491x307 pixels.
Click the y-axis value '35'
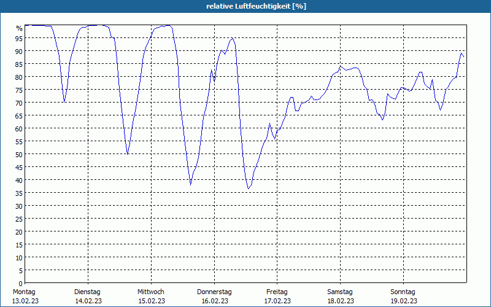click(x=19, y=193)
